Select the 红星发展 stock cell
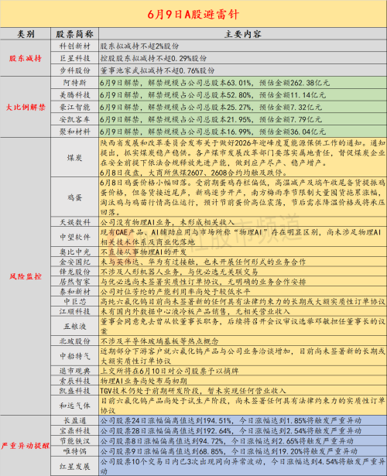This screenshot has width=387, height=476. pos(74,466)
